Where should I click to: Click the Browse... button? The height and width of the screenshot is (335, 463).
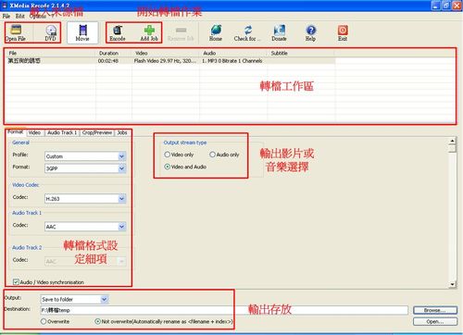point(435,310)
